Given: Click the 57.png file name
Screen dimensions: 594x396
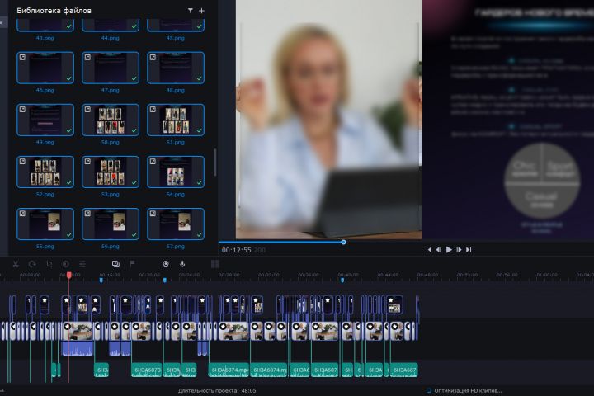Looking at the screenshot, I should click(x=176, y=247).
